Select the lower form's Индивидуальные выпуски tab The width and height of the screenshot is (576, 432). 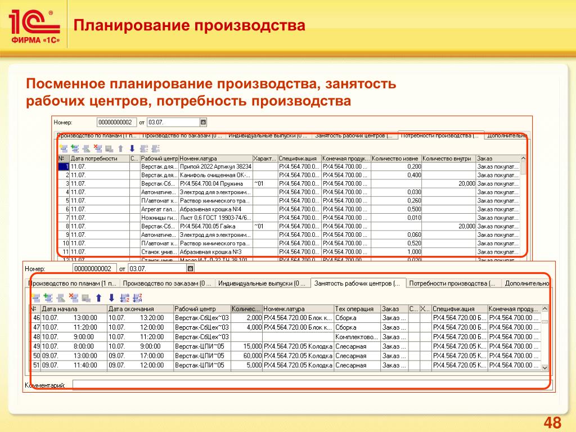262,283
